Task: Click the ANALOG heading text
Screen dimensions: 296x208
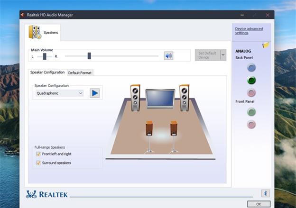Action: [x=243, y=51]
